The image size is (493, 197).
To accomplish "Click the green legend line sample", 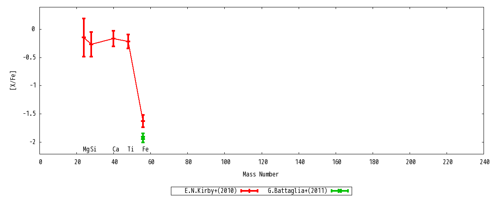I will [x=340, y=191].
